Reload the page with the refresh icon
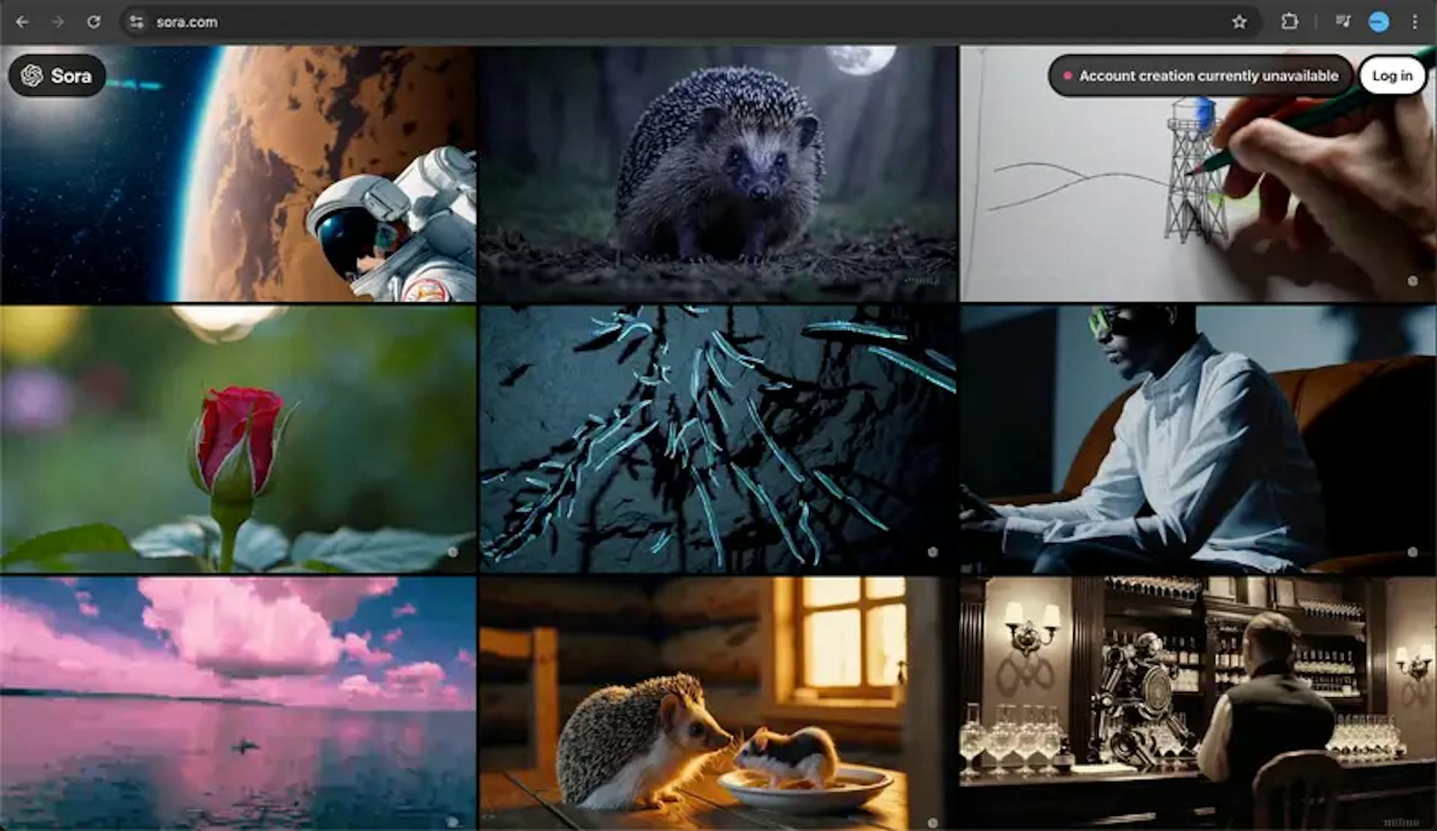Screen dimensions: 1437x831 [94, 22]
